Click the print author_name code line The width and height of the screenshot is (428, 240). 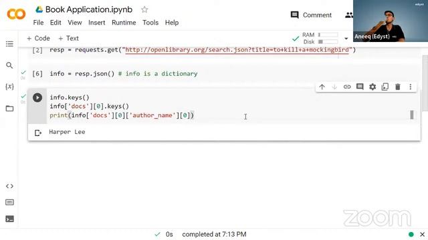[x=122, y=115]
